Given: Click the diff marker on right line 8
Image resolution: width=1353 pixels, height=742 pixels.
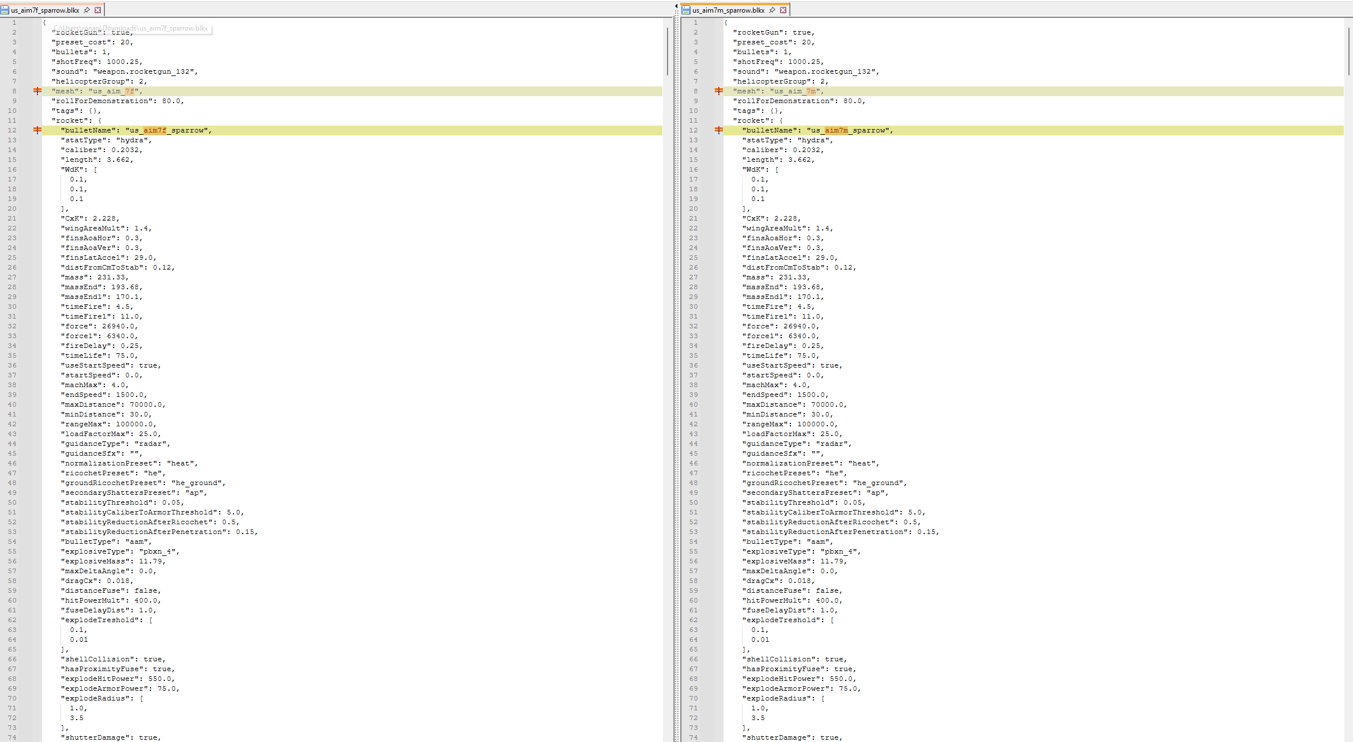Looking at the screenshot, I should pos(719,91).
